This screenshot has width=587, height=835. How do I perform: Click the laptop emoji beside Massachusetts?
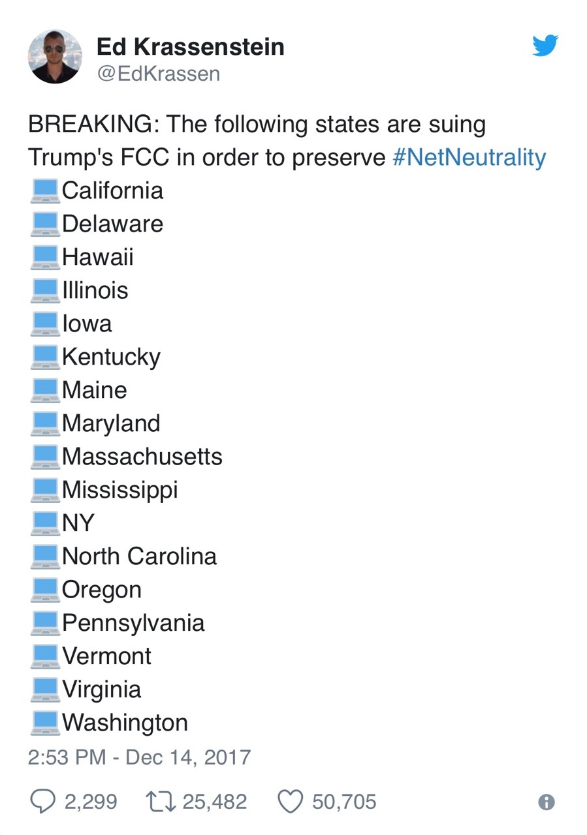click(44, 457)
